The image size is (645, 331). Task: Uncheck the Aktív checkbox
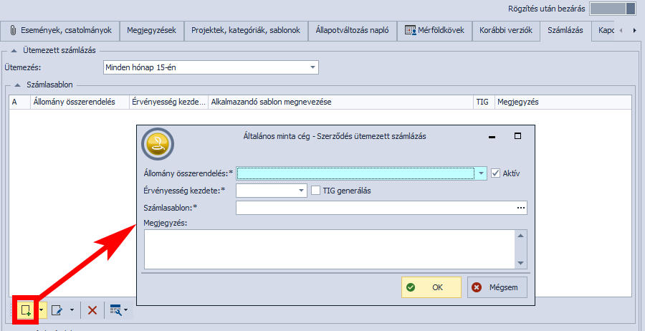click(x=496, y=173)
